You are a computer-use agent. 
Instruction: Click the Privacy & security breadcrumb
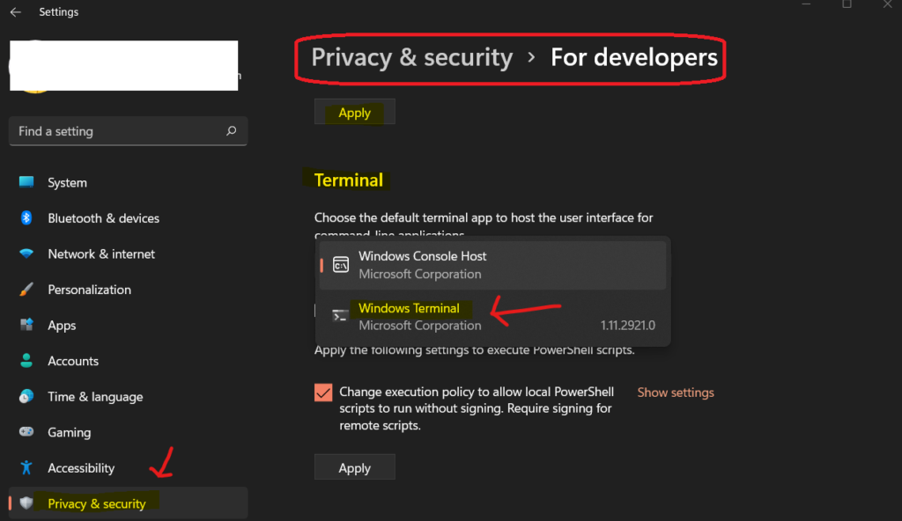(x=411, y=58)
